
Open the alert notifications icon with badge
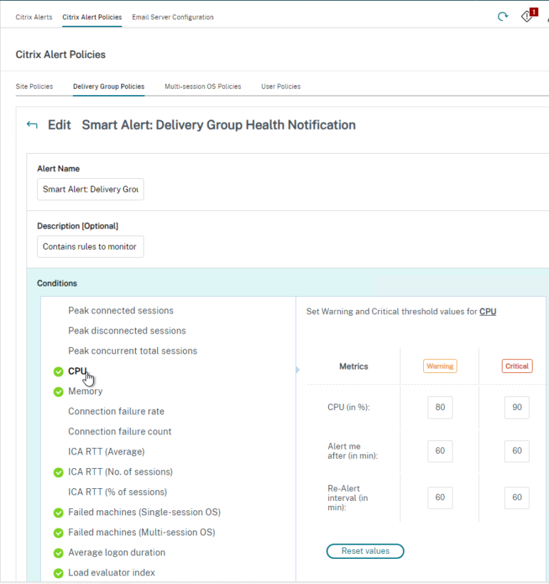click(x=528, y=16)
